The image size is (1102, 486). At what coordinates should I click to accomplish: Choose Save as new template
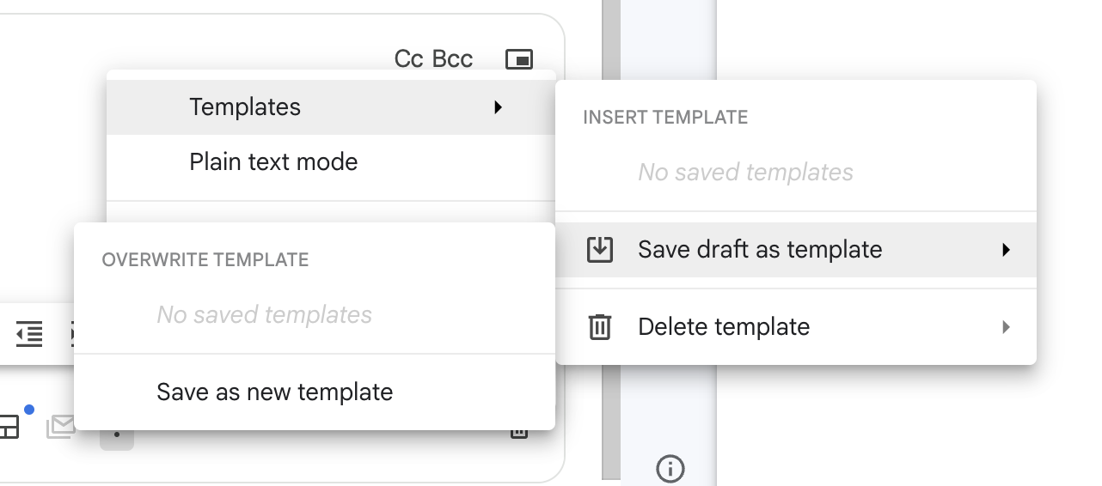coord(274,392)
